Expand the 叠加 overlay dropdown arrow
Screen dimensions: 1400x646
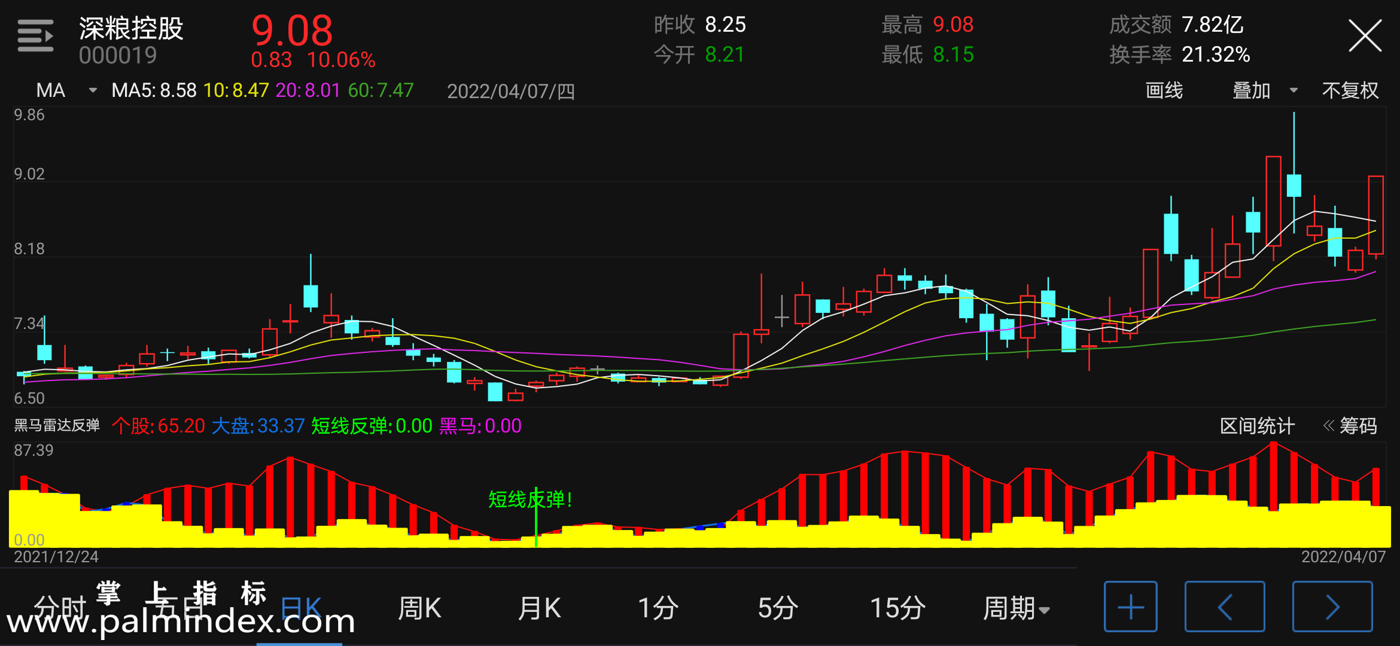(x=1294, y=90)
